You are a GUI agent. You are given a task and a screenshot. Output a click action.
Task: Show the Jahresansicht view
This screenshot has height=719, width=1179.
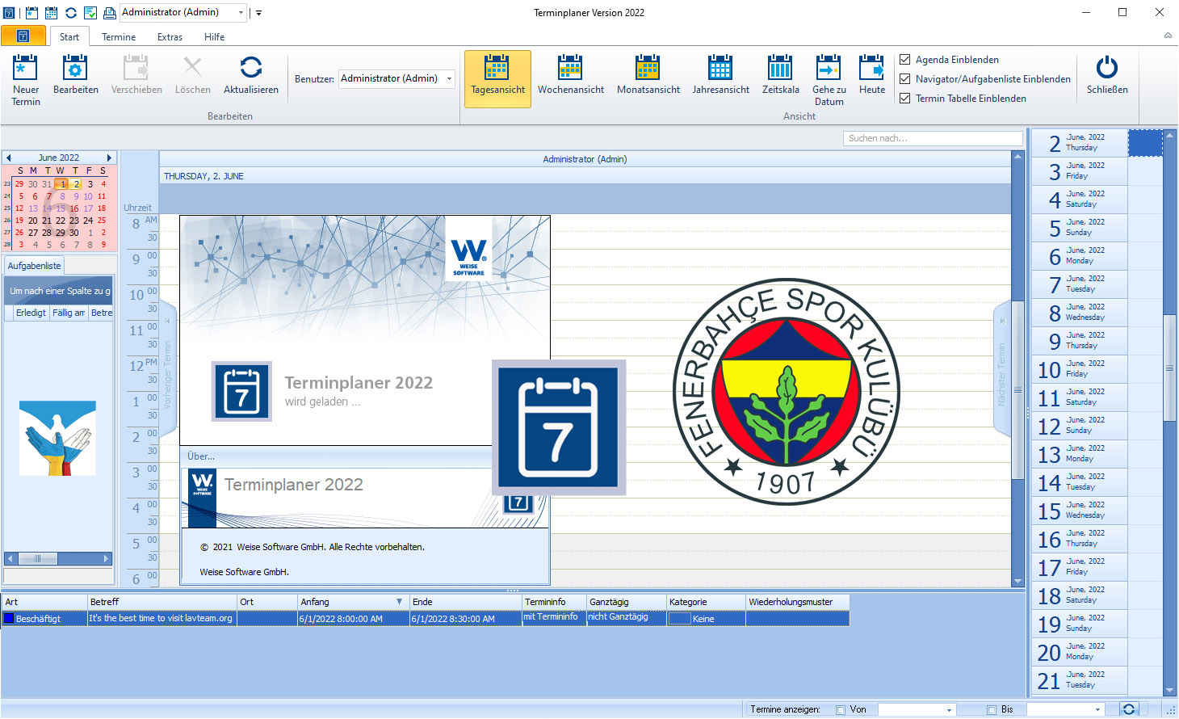pyautogui.click(x=720, y=69)
